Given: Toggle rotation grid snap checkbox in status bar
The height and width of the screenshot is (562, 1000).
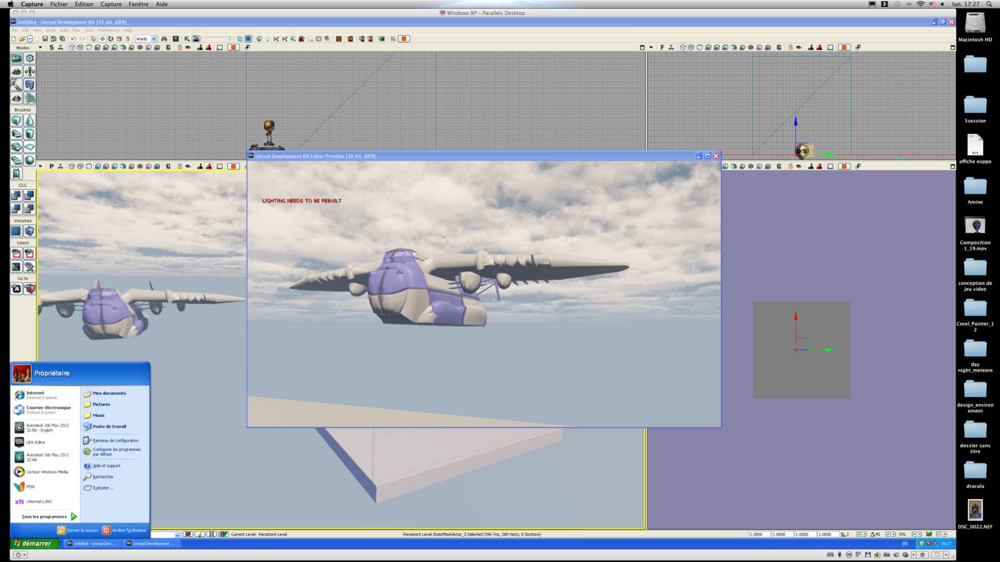Looking at the screenshot, I should pyautogui.click(x=888, y=535).
